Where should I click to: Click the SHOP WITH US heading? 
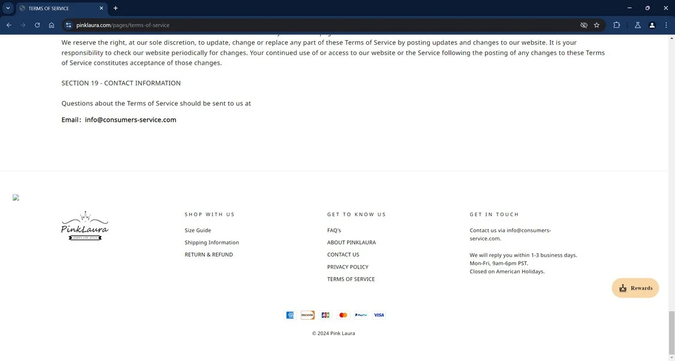tap(210, 215)
